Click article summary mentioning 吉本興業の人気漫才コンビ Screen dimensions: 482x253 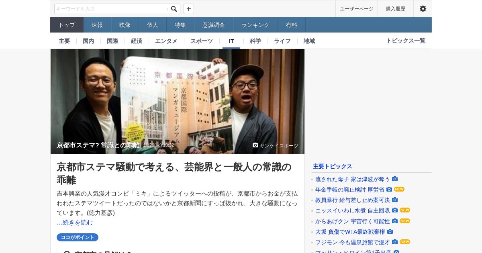coord(177,203)
